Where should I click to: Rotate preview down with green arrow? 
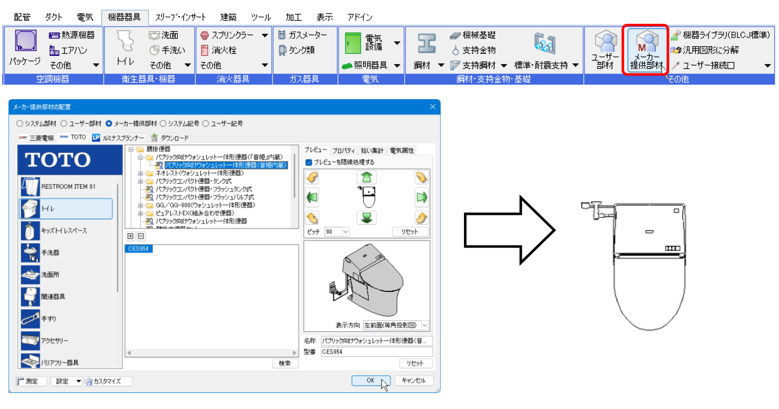[x=367, y=218]
